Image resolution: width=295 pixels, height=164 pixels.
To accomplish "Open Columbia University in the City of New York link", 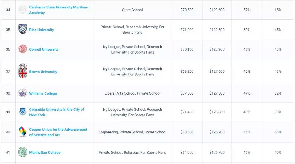I will click(x=57, y=112).
